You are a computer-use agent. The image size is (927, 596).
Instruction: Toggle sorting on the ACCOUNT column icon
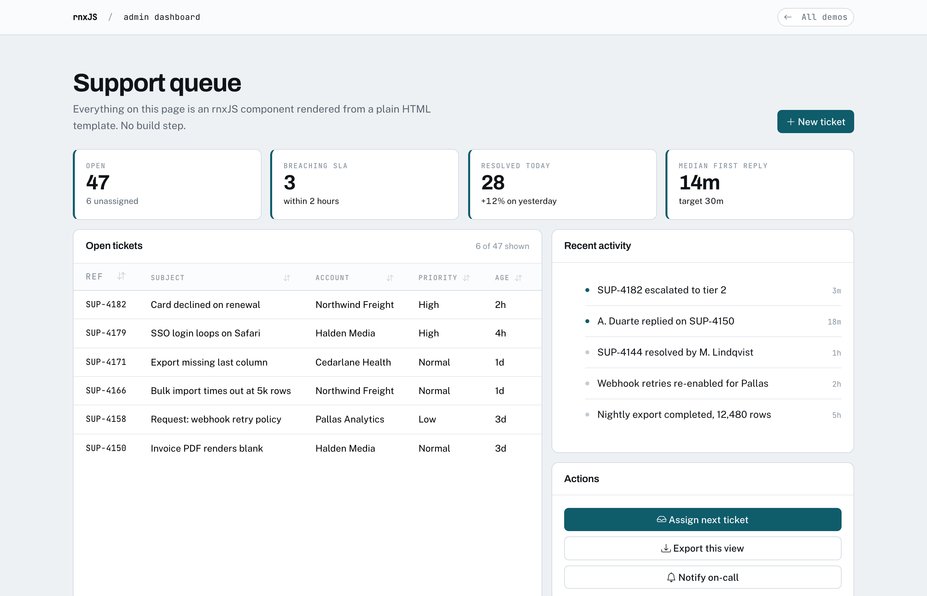[x=390, y=278]
